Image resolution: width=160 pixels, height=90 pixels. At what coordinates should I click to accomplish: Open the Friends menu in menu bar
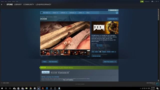tap(9, 1)
